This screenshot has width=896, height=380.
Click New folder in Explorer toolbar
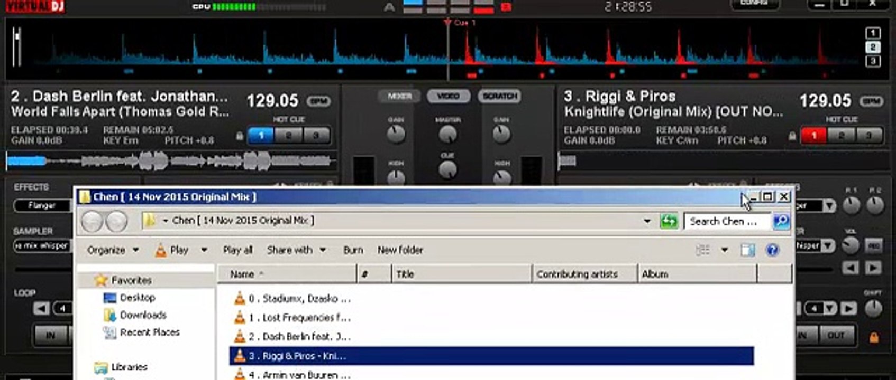coord(400,250)
